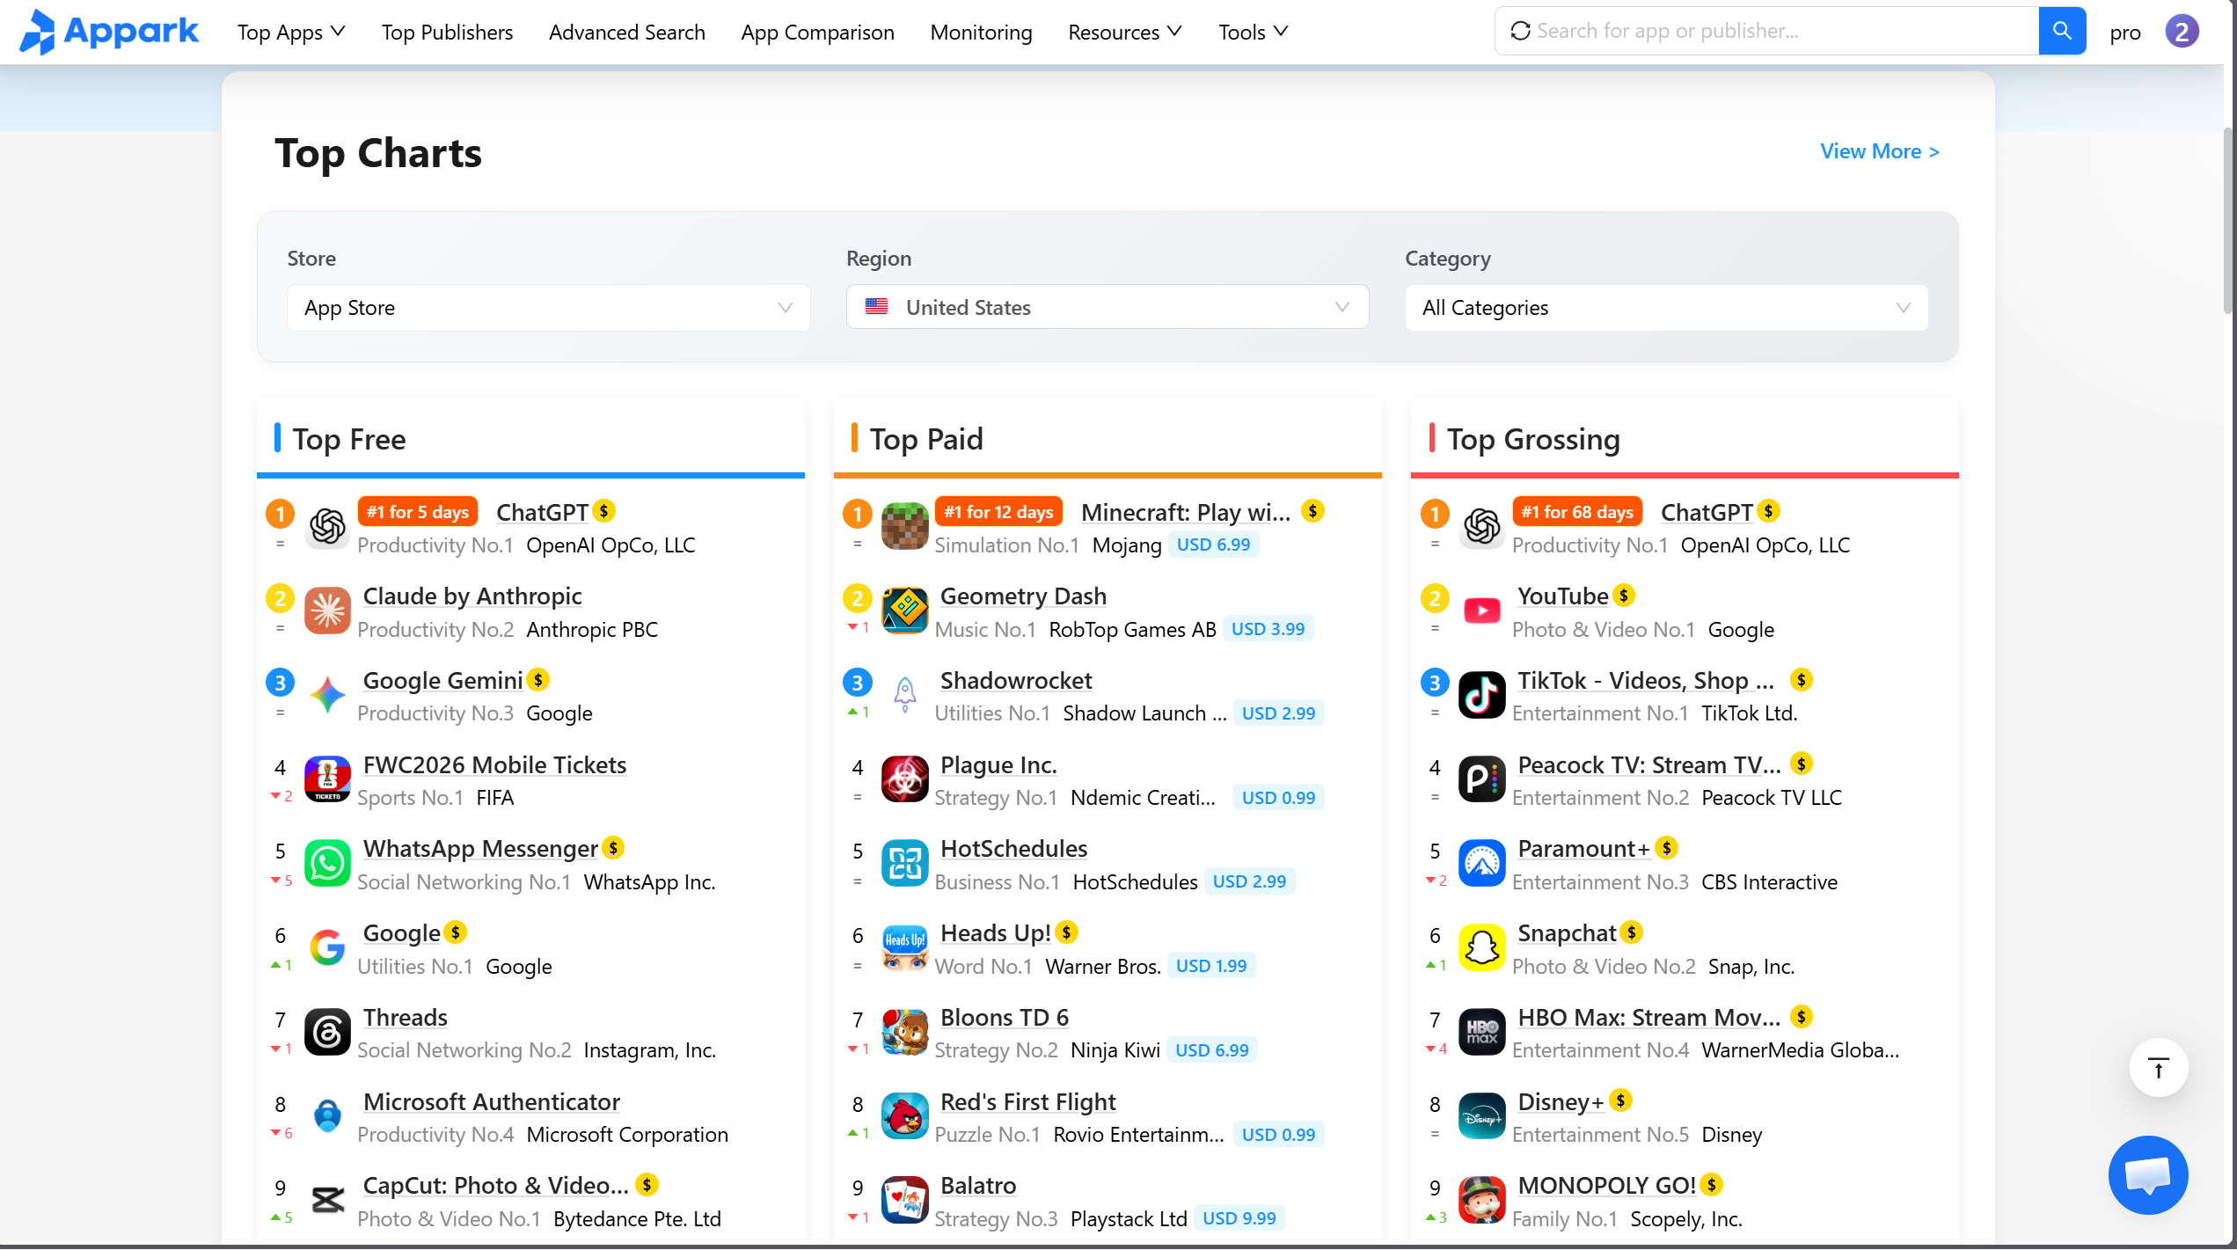Click the Anthropic PBC publisher name

coord(592,630)
